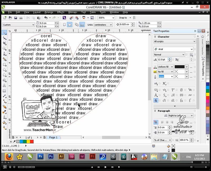Open Firefox from the Windows taskbar
The image size is (211, 171).
click(x=9, y=156)
